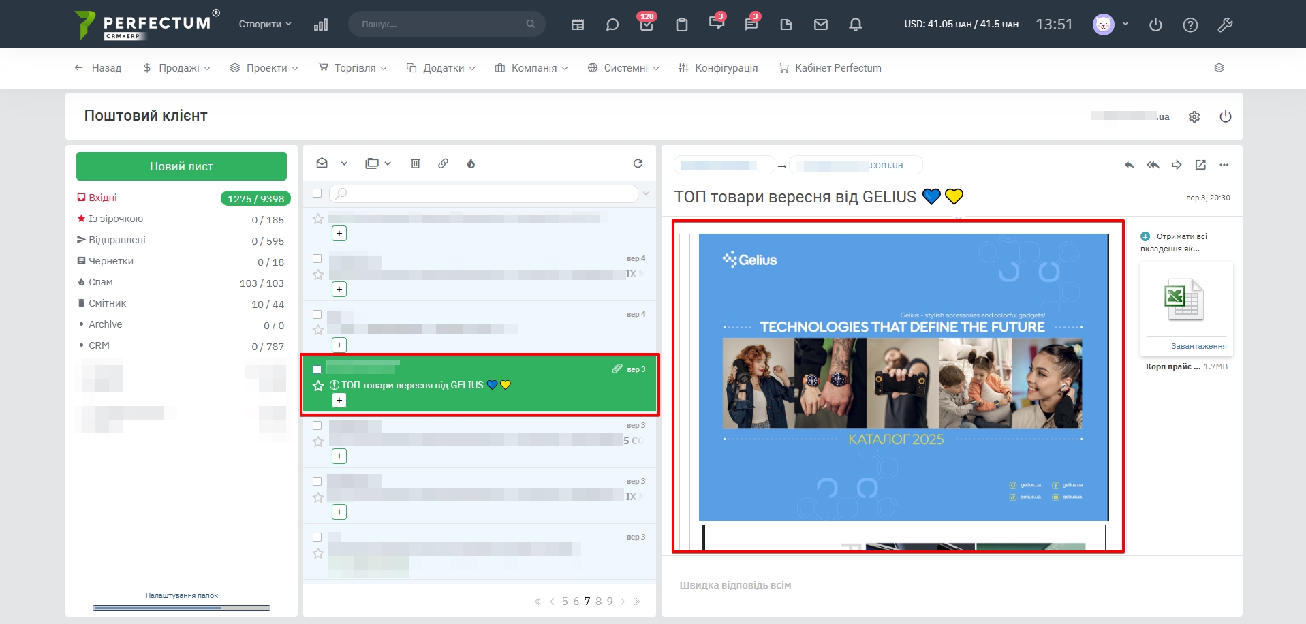
Task: Click the layers icon in navigation bar
Action: pos(1219,68)
